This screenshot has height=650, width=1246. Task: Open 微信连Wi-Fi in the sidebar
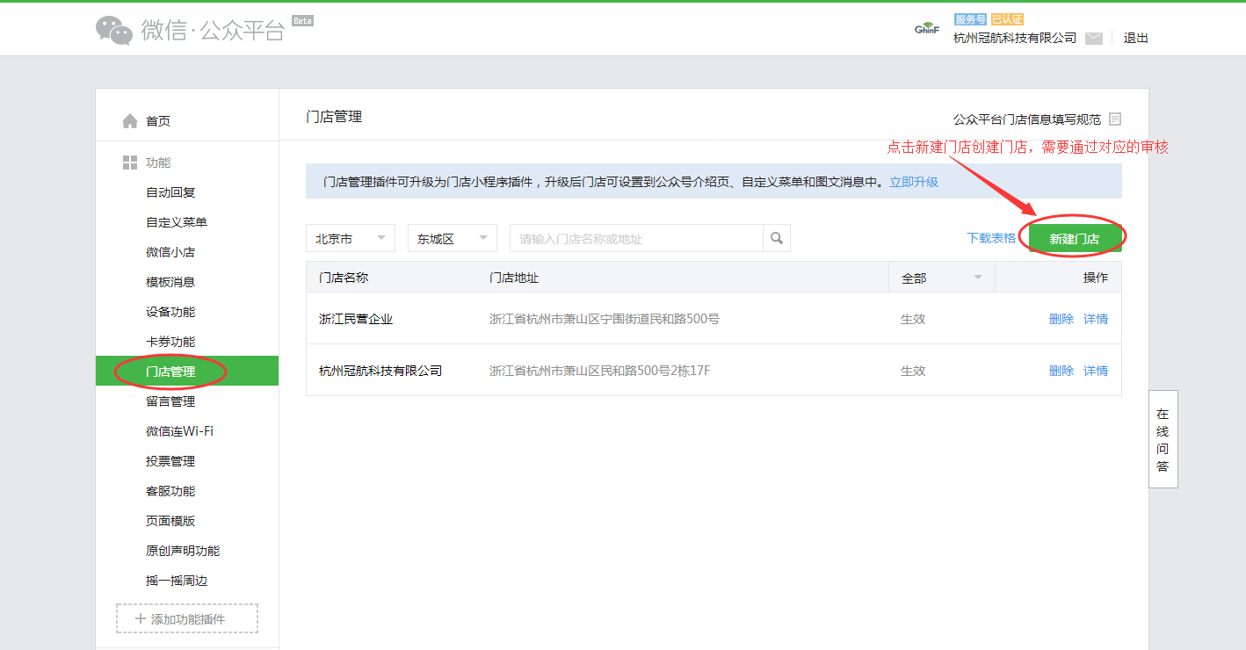coord(179,431)
